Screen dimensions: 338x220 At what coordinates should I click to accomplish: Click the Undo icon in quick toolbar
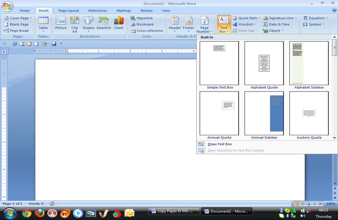[4, 44]
